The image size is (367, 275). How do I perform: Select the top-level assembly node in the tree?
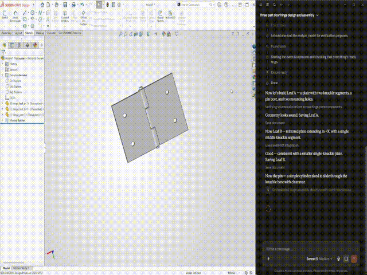(22, 58)
